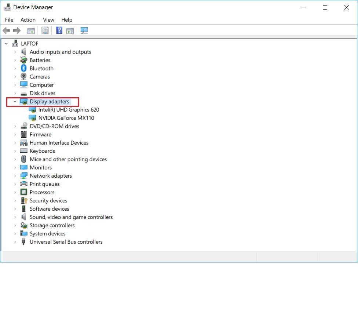Expand the System devices chevron
Screen dimensions: 358x312
pyautogui.click(x=15, y=234)
